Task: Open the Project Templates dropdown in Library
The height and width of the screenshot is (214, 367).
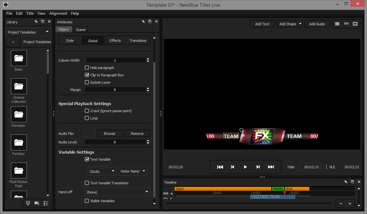Action: [28, 32]
